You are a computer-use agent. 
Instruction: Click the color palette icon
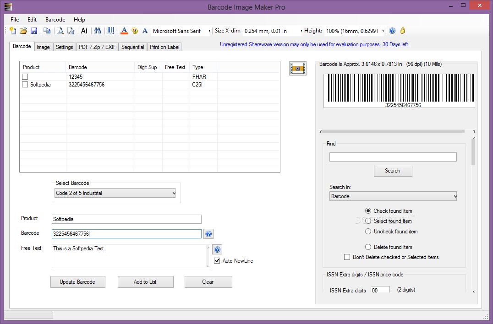tap(135, 31)
